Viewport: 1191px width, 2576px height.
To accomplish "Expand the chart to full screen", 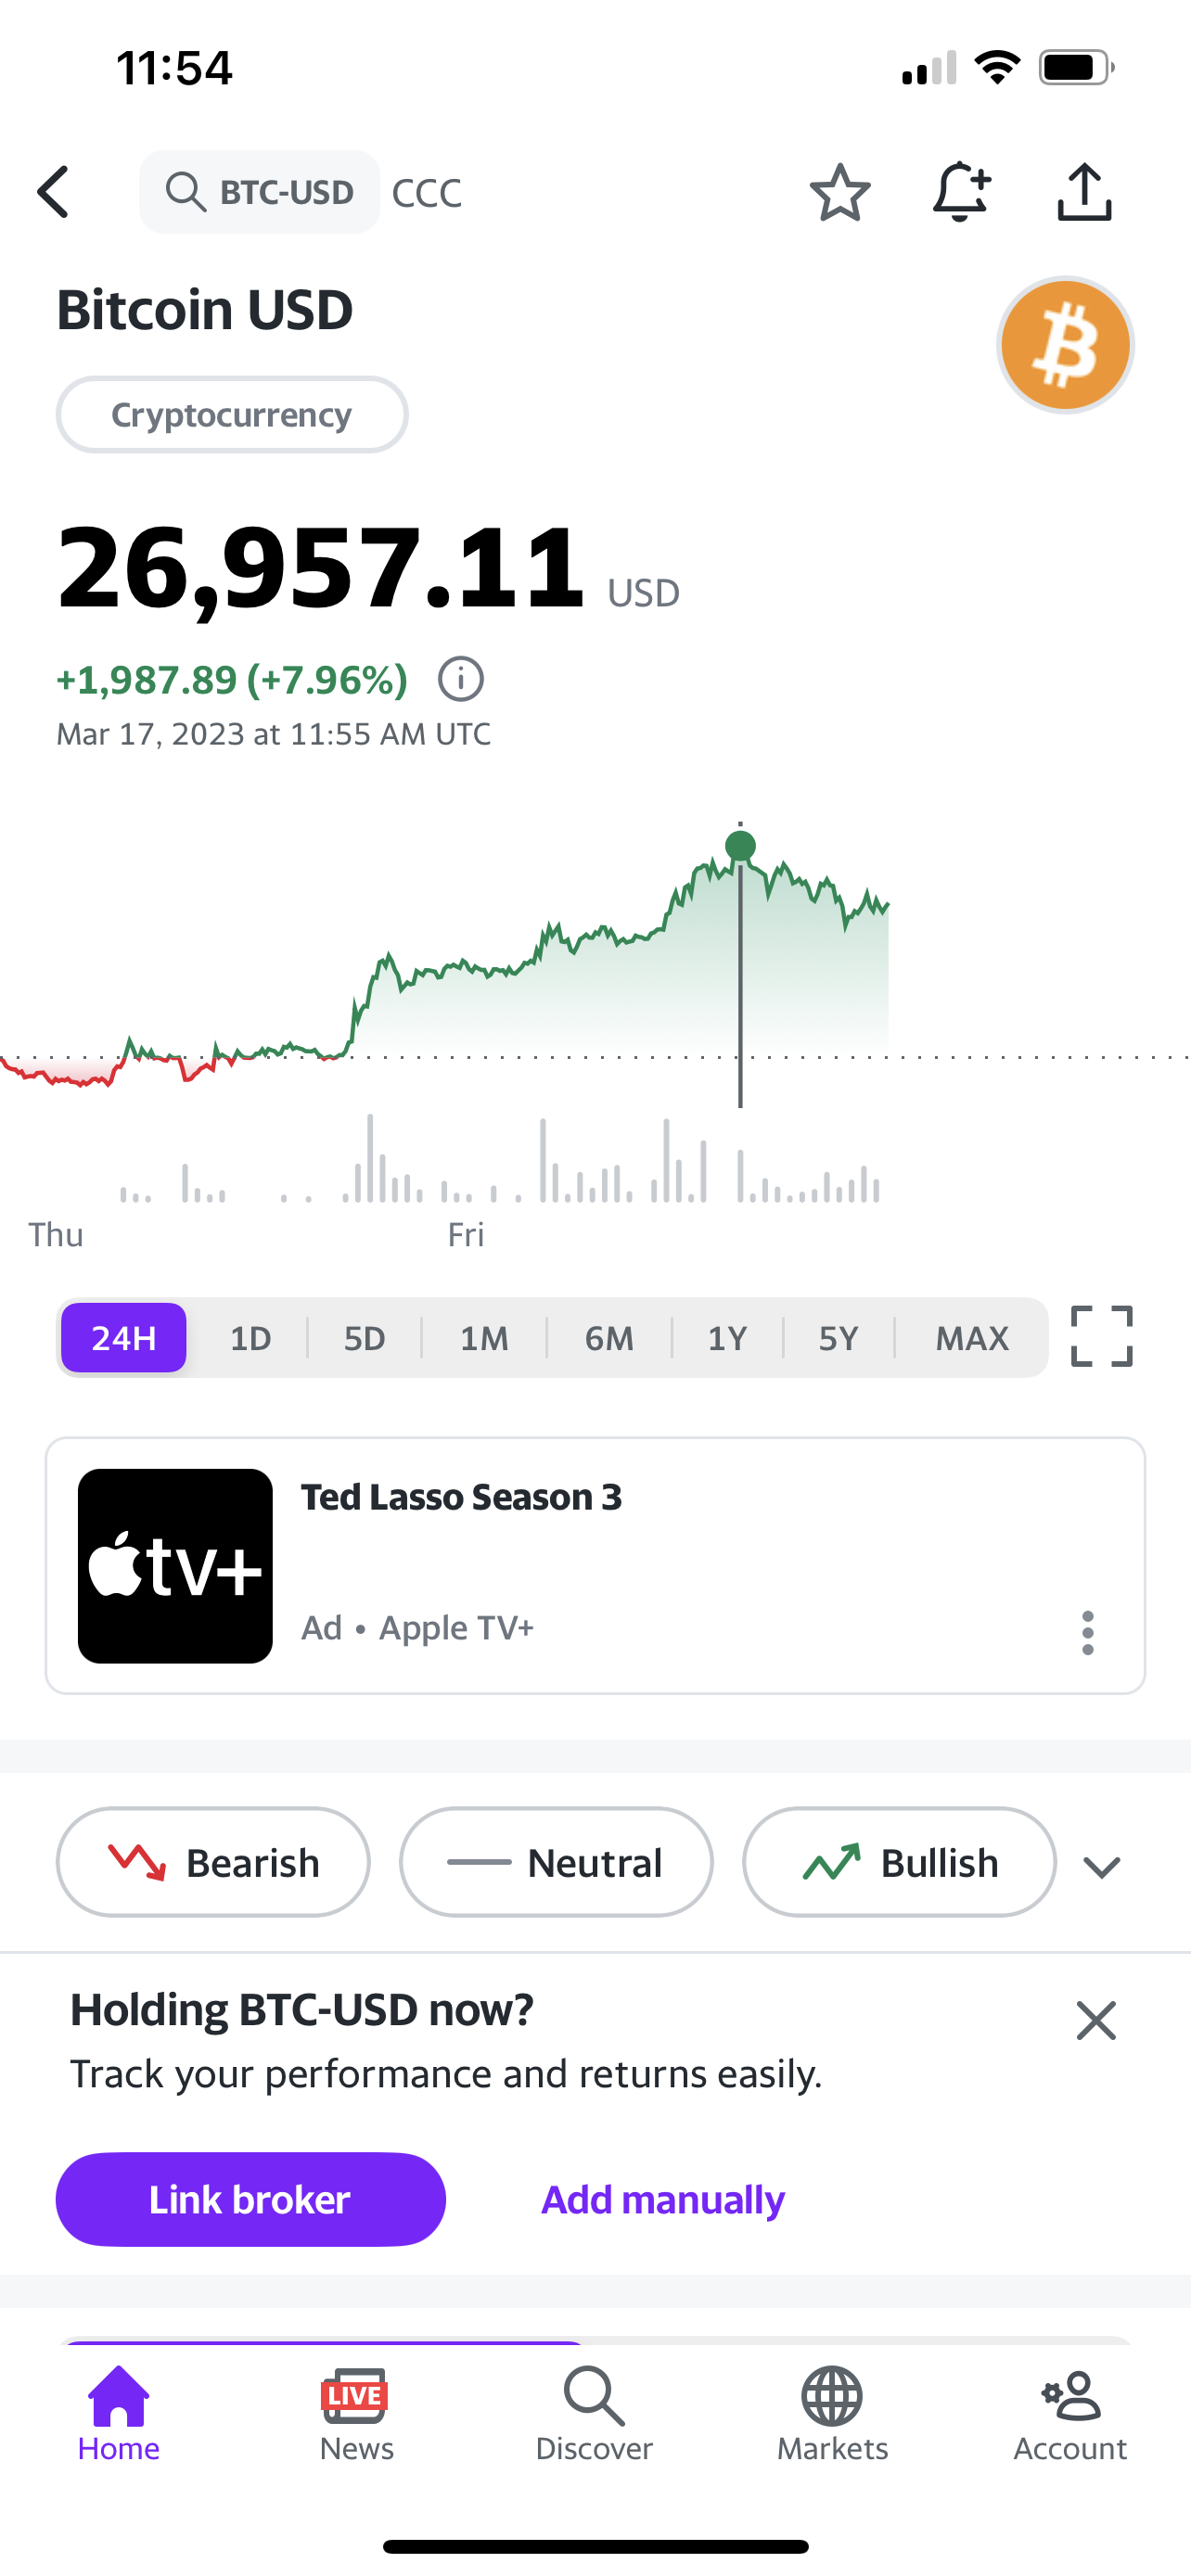I will [1102, 1337].
